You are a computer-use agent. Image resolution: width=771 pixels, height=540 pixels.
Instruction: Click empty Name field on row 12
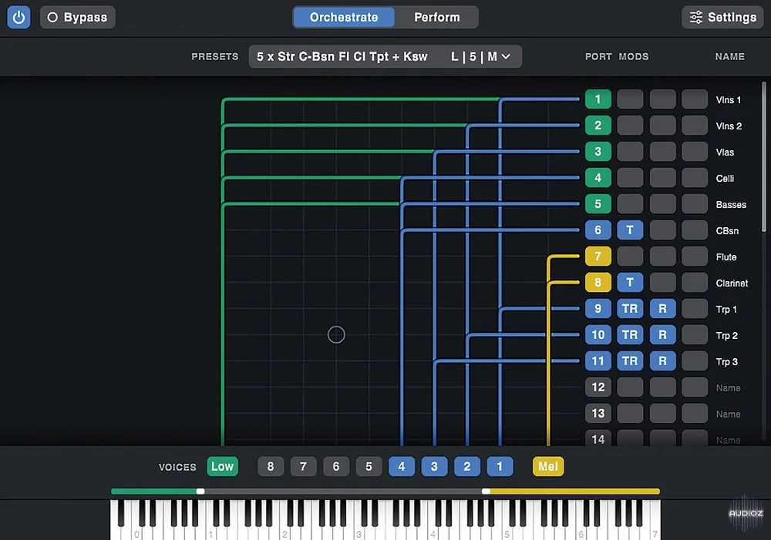pyautogui.click(x=729, y=388)
